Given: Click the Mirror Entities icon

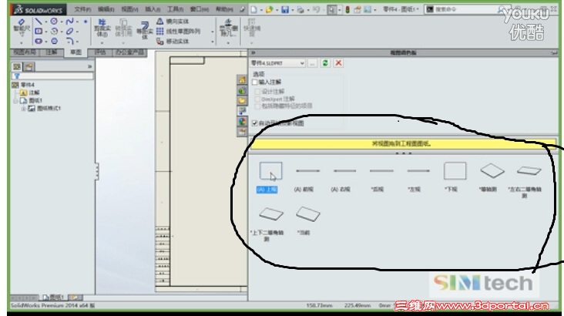Looking at the screenshot, I should coord(160,22).
